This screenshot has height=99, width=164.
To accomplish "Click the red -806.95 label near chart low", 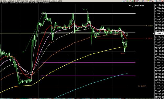I will point(122,54).
